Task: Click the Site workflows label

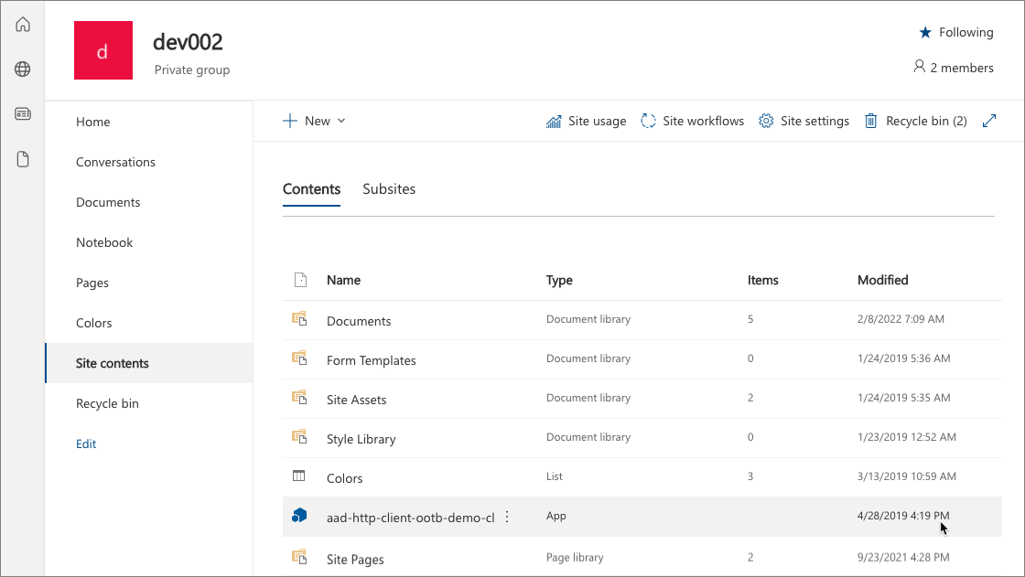Action: pos(704,121)
